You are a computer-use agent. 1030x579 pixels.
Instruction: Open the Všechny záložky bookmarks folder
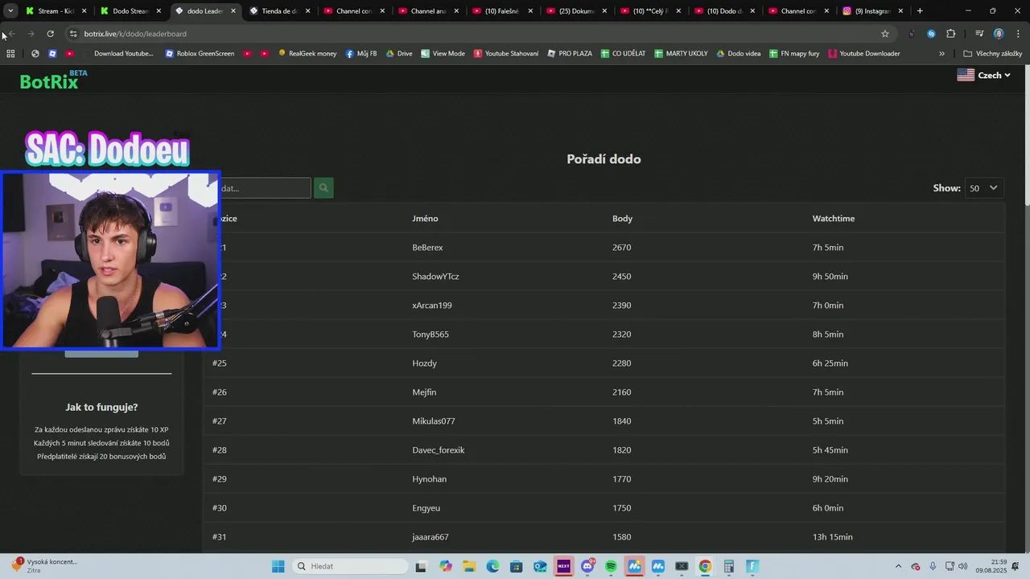993,54
